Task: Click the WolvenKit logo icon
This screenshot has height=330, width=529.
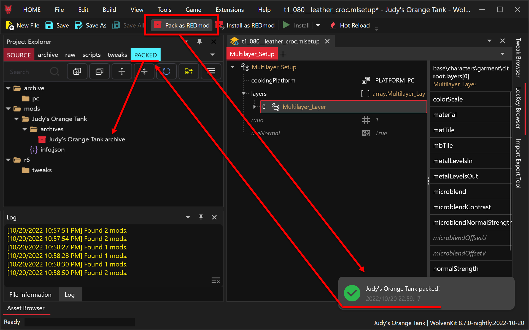Action: pyautogui.click(x=8, y=10)
